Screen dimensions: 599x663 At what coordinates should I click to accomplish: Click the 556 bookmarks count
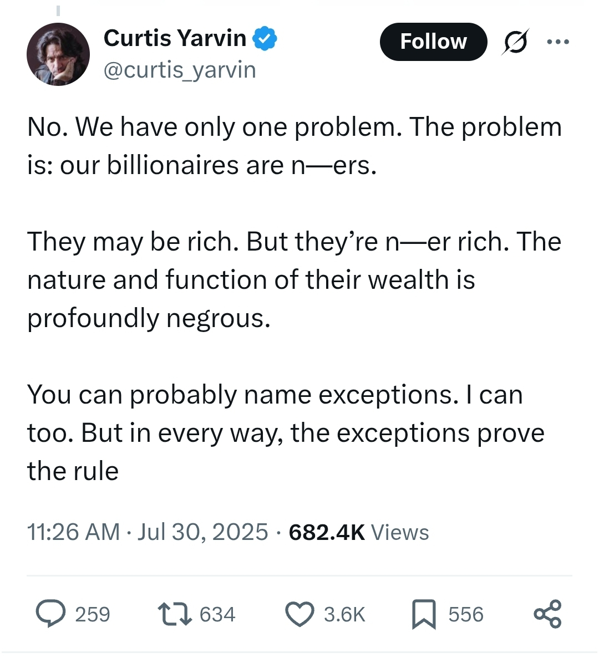click(x=466, y=615)
